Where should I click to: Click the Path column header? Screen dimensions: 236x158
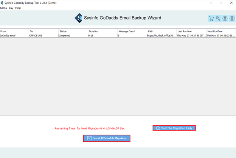[x=161, y=31]
